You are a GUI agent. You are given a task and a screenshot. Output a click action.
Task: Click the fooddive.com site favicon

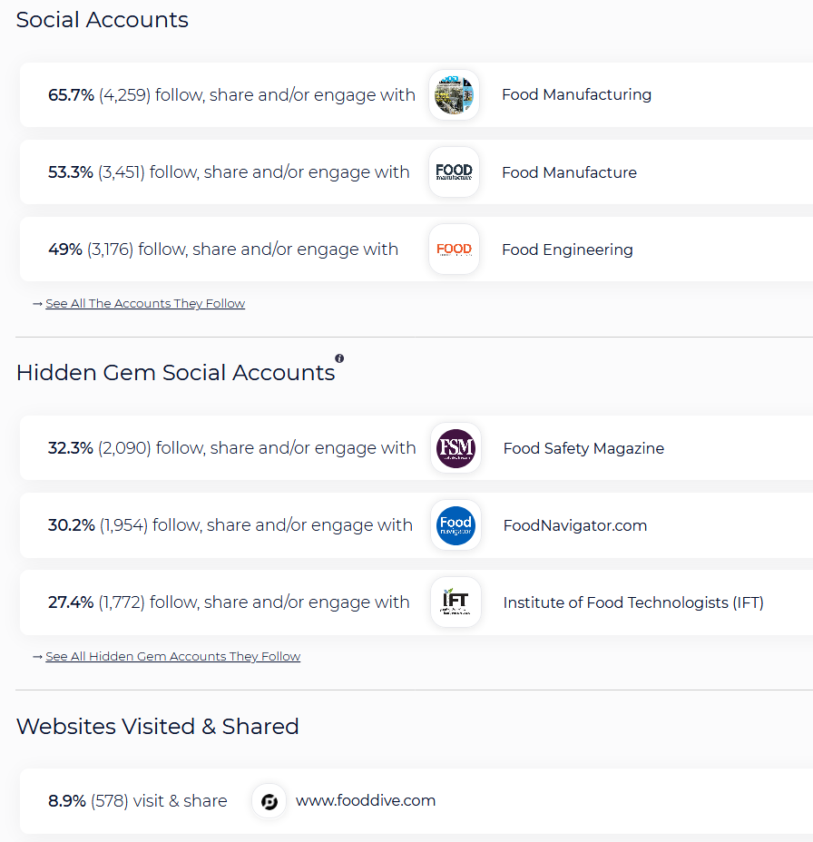[x=269, y=801]
